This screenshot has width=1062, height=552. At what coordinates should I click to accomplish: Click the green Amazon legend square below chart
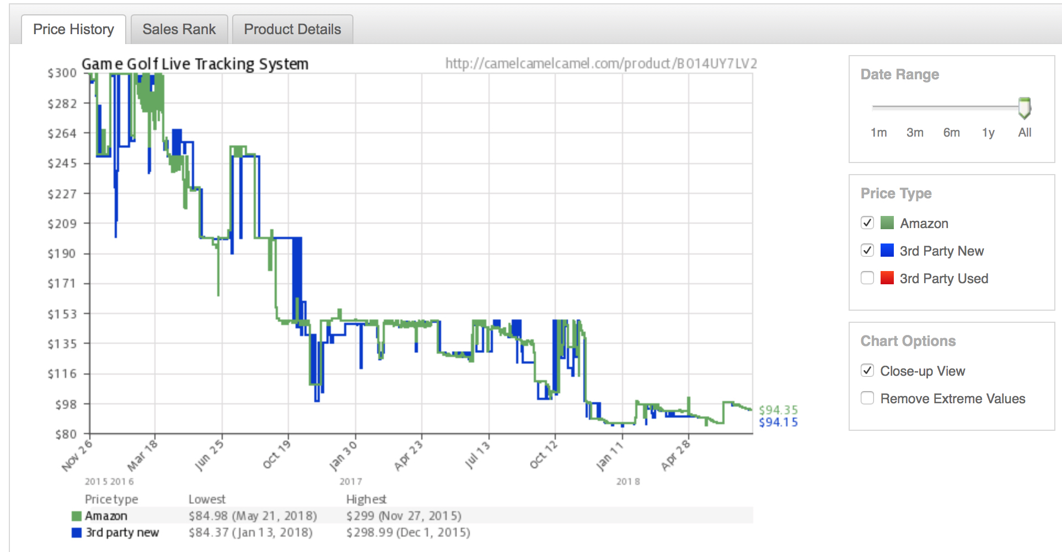(x=77, y=516)
